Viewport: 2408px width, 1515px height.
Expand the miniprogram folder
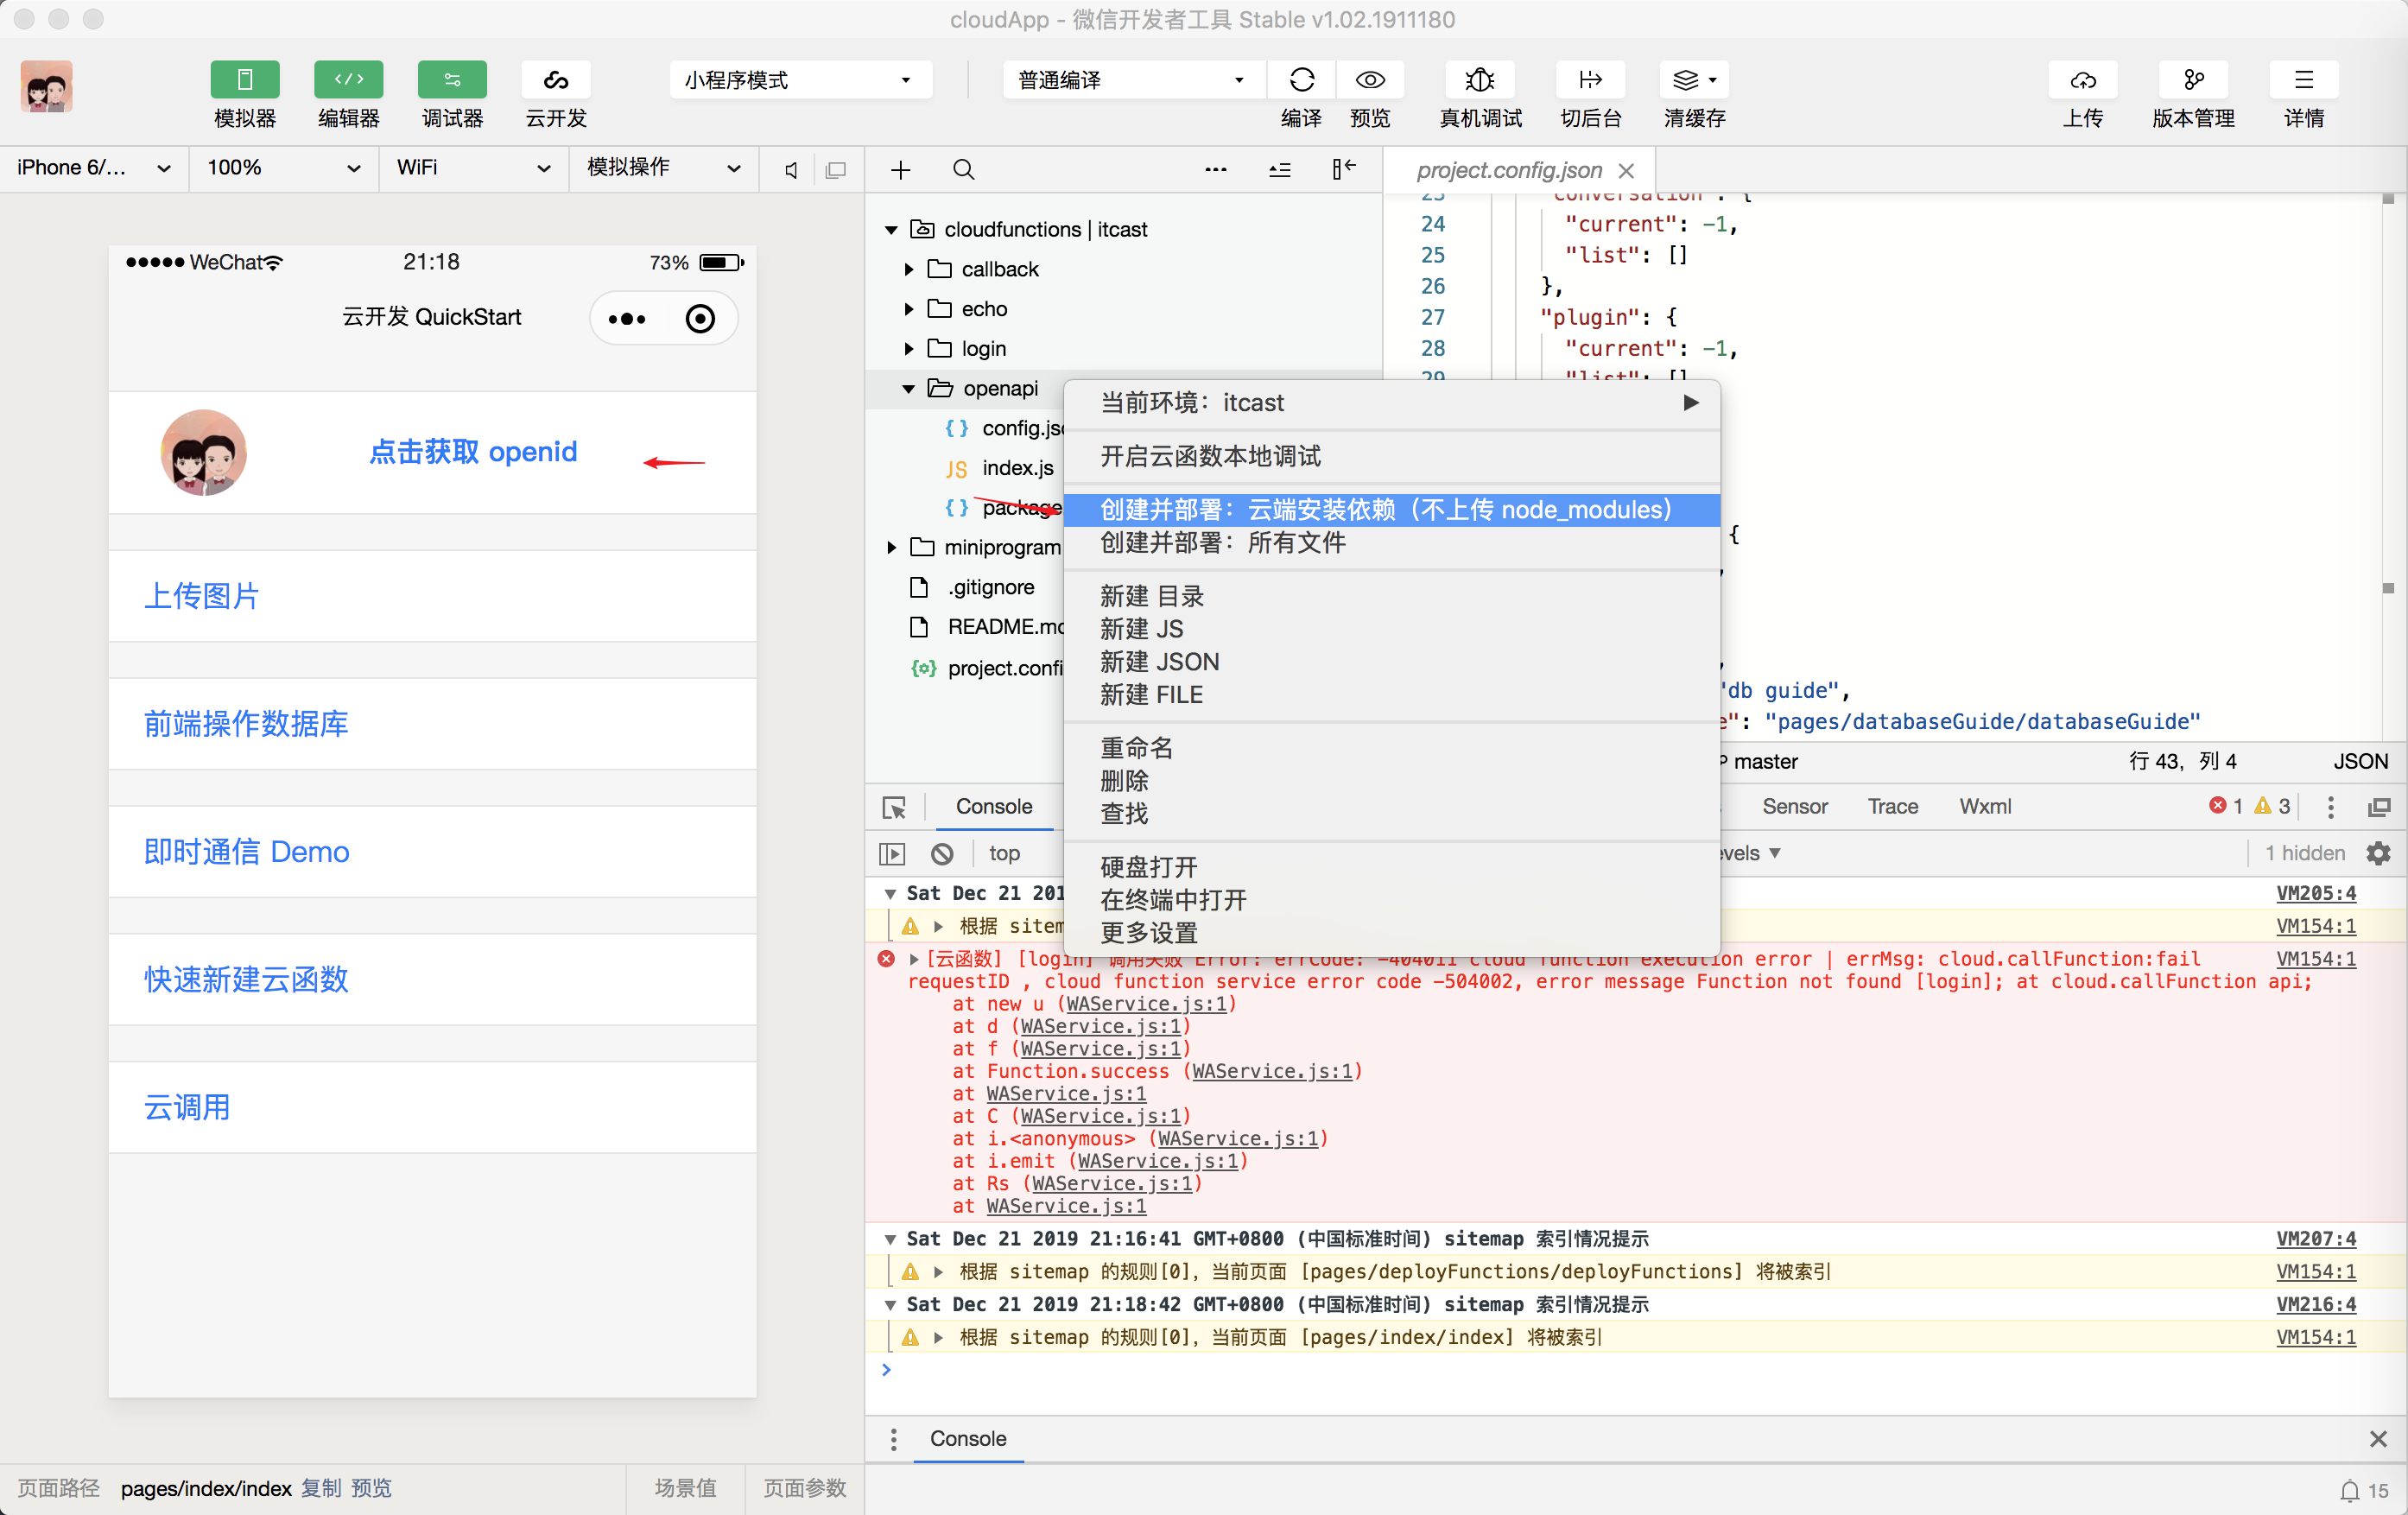pos(891,548)
